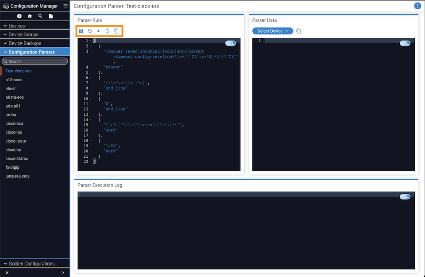The width and height of the screenshot is (425, 277).
Task: Open the arista01 parser
Action: pyautogui.click(x=13, y=106)
